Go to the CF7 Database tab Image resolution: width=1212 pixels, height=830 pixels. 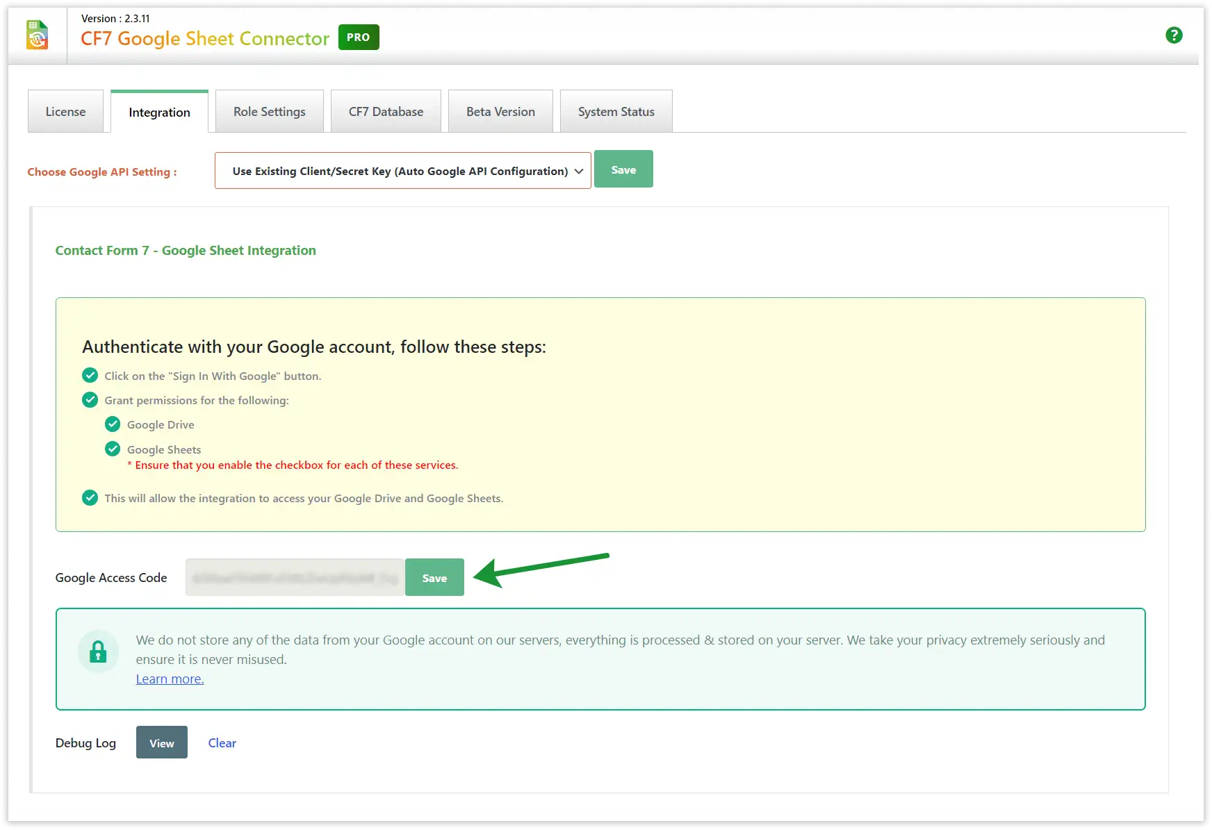click(x=386, y=112)
